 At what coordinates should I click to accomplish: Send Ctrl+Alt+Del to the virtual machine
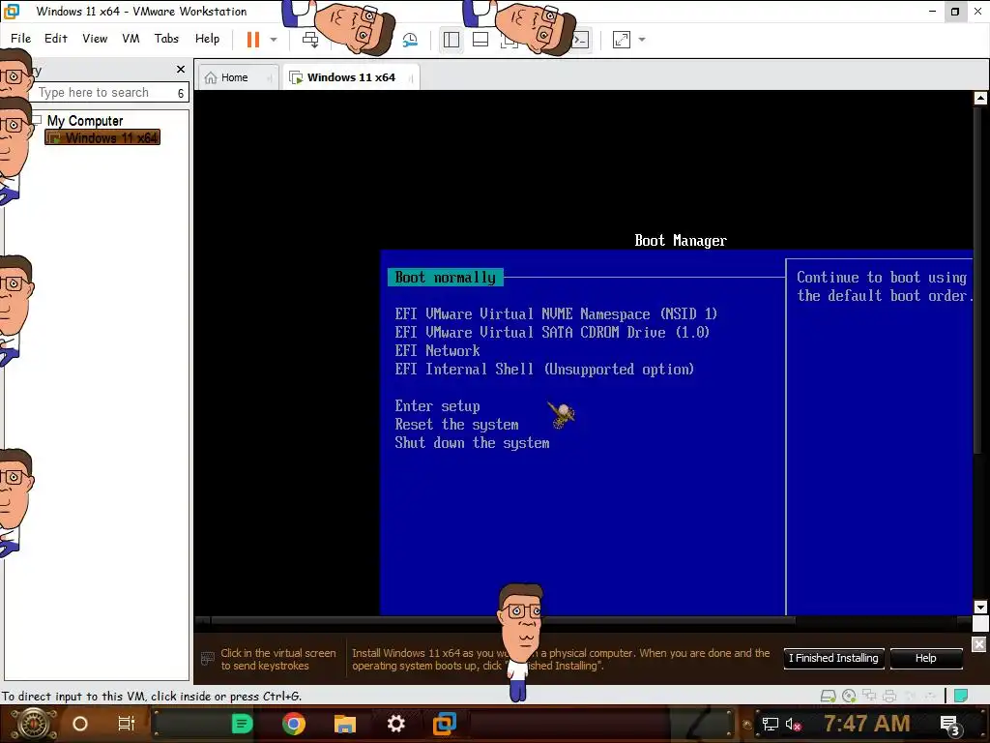pyautogui.click(x=310, y=39)
